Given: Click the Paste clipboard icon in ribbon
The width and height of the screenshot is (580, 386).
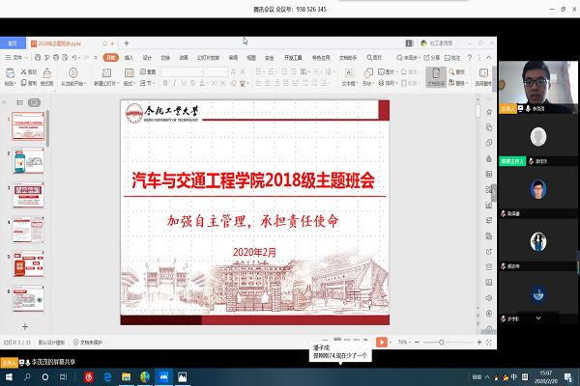Looking at the screenshot, I should 10,73.
